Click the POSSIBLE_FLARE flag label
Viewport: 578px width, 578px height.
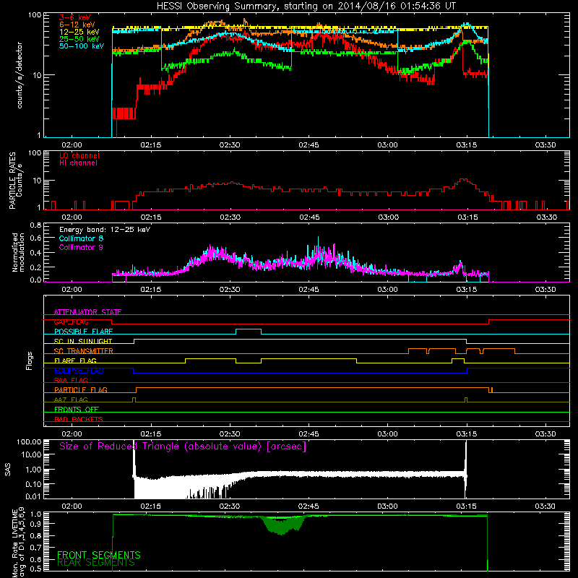tap(83, 332)
